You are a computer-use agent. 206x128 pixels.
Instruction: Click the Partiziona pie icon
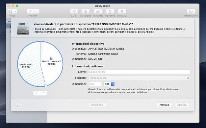pyautogui.click(x=85, y=11)
